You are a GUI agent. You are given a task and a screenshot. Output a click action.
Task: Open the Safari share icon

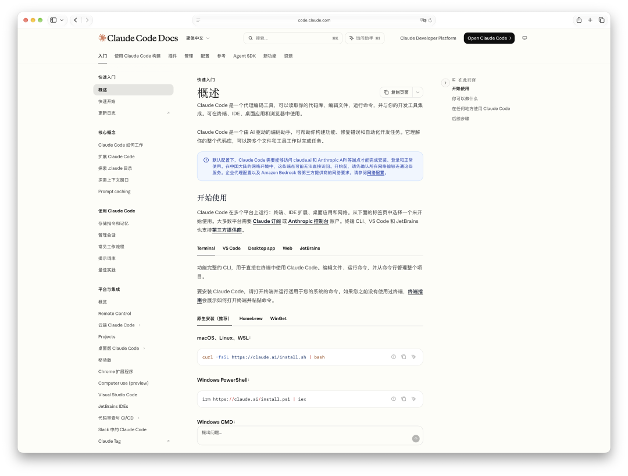coord(579,20)
